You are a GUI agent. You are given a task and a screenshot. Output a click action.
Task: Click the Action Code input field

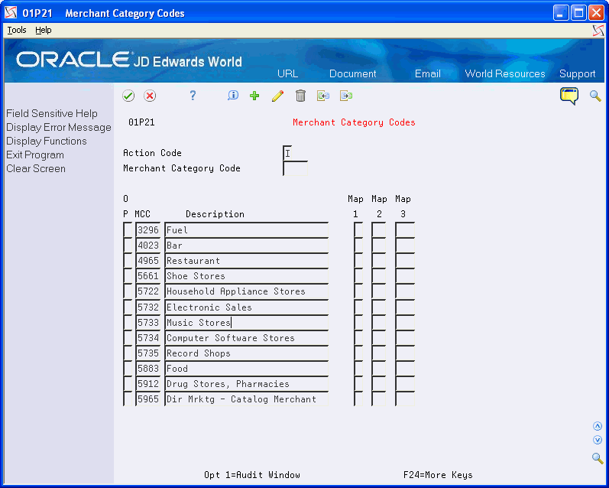pyautogui.click(x=288, y=153)
